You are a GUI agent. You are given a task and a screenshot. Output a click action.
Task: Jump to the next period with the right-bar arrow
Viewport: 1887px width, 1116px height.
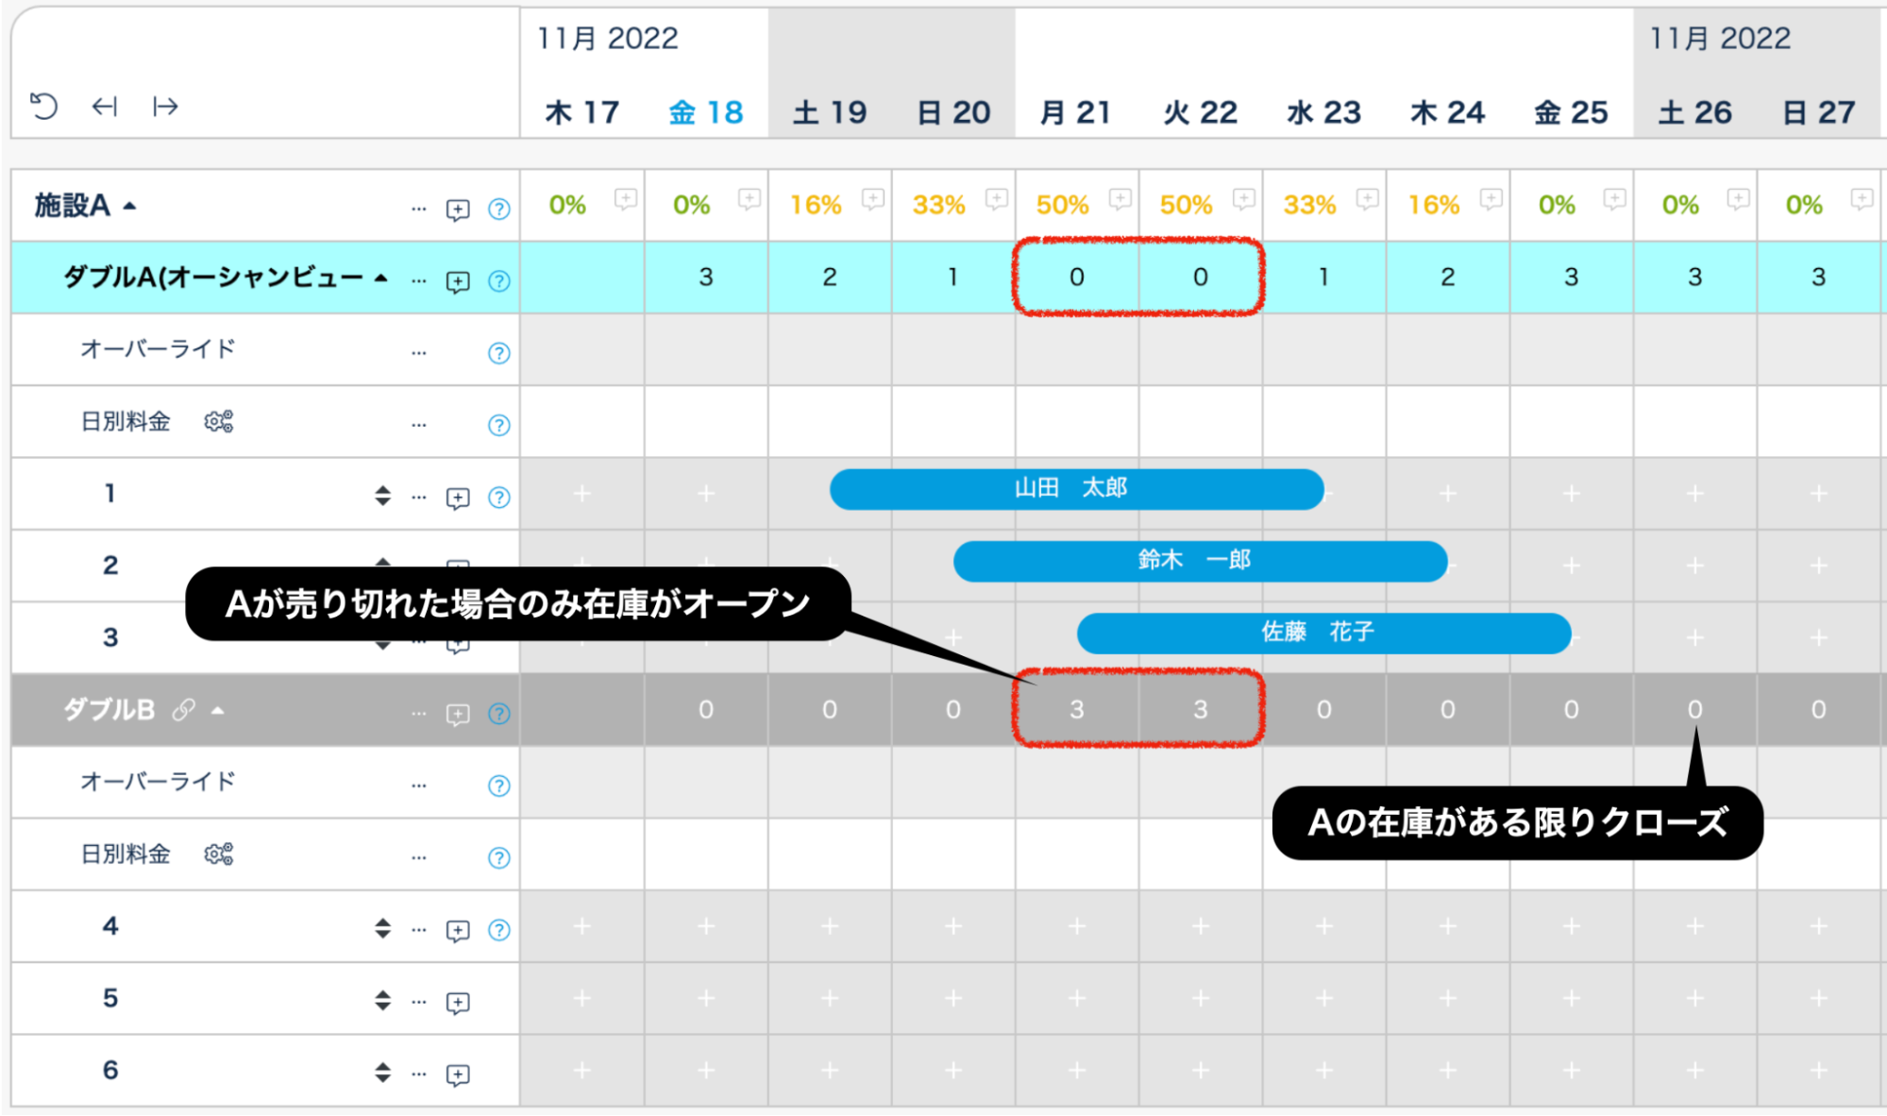165,106
